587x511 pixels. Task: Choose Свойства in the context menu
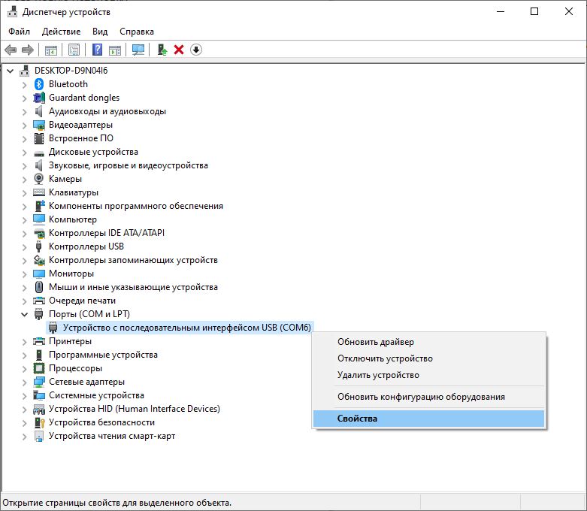(x=357, y=419)
